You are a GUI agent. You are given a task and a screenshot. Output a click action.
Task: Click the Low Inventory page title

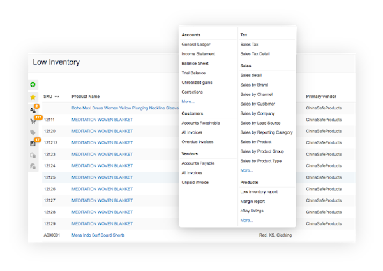click(56, 62)
